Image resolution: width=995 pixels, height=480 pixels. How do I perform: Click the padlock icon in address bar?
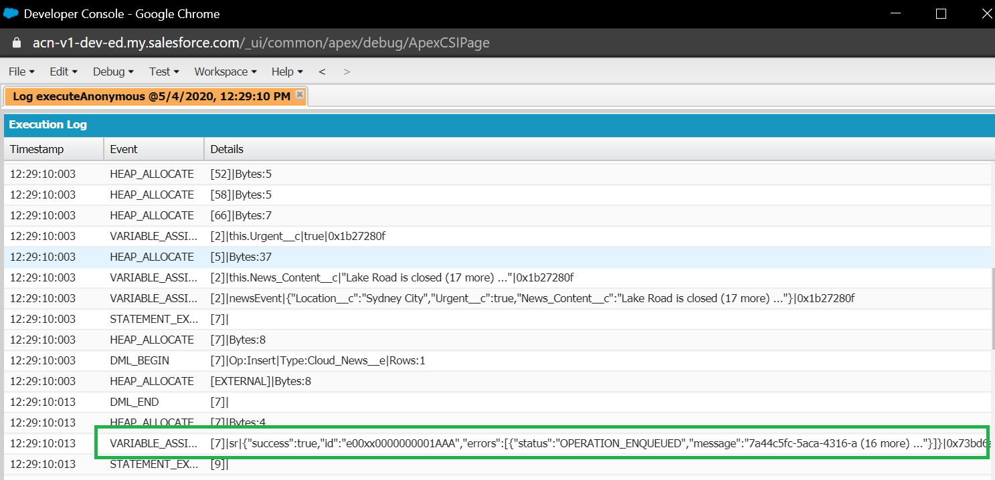click(x=18, y=43)
